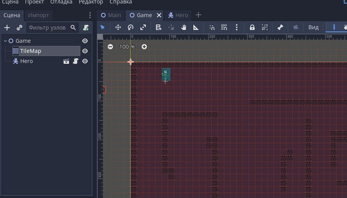This screenshot has height=198, width=347.
Task: Switch to the Импорт dock tab
Action: pos(38,15)
